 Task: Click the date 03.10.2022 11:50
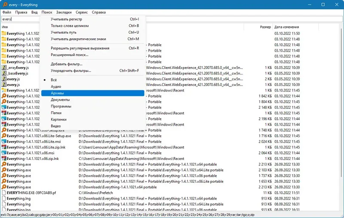point(287,34)
